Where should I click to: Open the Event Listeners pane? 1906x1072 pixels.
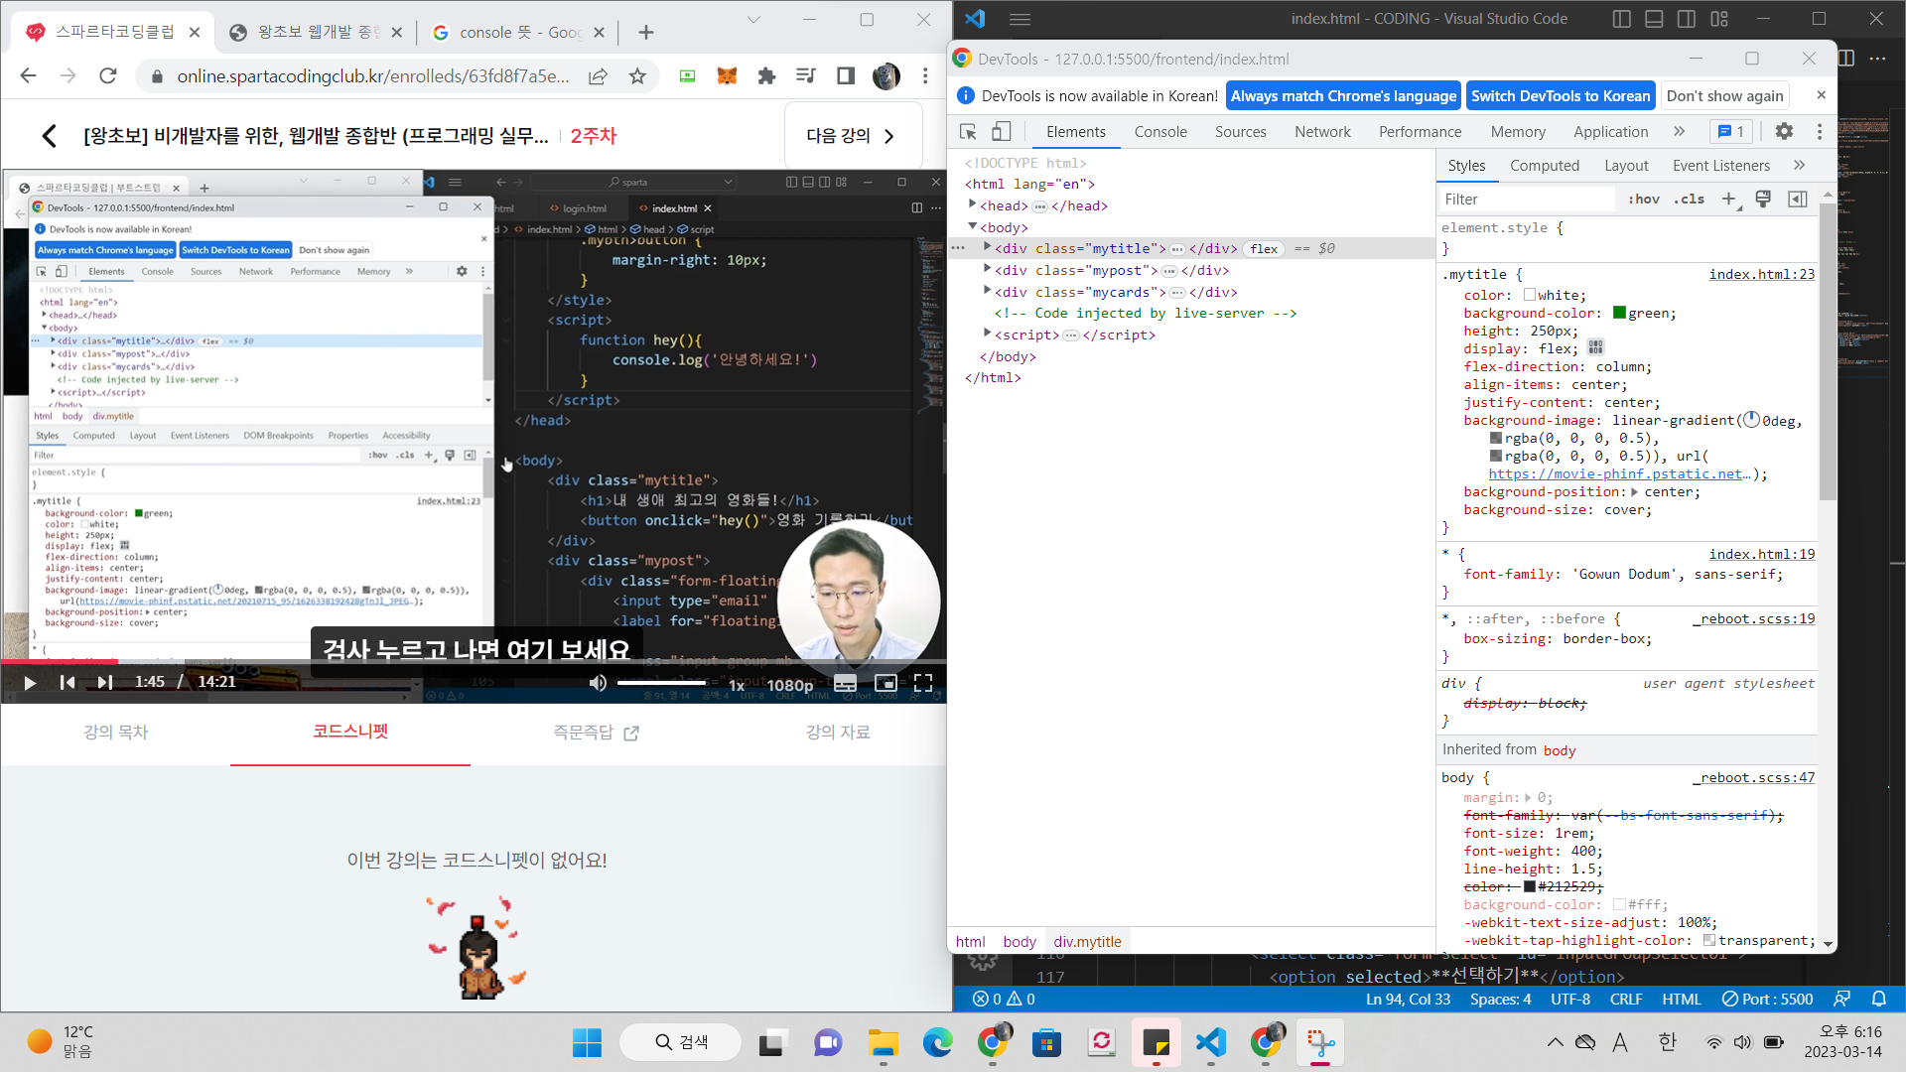click(x=1720, y=166)
